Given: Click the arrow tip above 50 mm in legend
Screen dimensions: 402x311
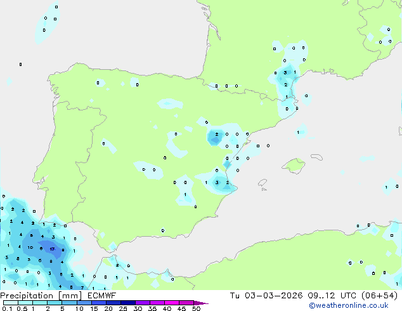Looking at the screenshot, I should click(201, 303).
